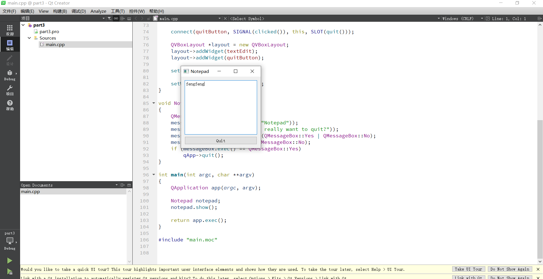The width and height of the screenshot is (543, 279).
Task: Open the 项目 view selector dropdown
Action: 104,18
